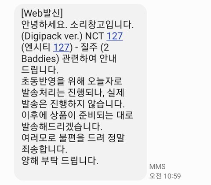Click the MMS label beside bubble
Viewport: 211px width, 185px height.
coord(157,166)
